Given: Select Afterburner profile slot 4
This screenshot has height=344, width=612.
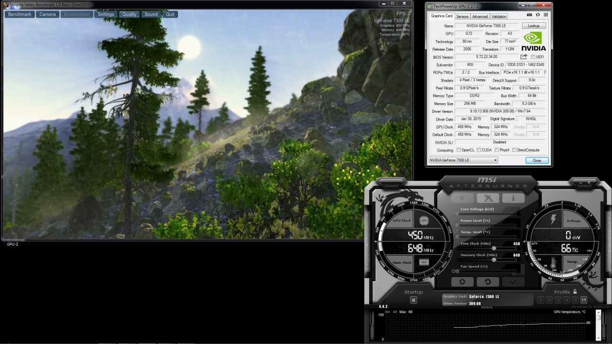Looking at the screenshot, I should 567,300.
